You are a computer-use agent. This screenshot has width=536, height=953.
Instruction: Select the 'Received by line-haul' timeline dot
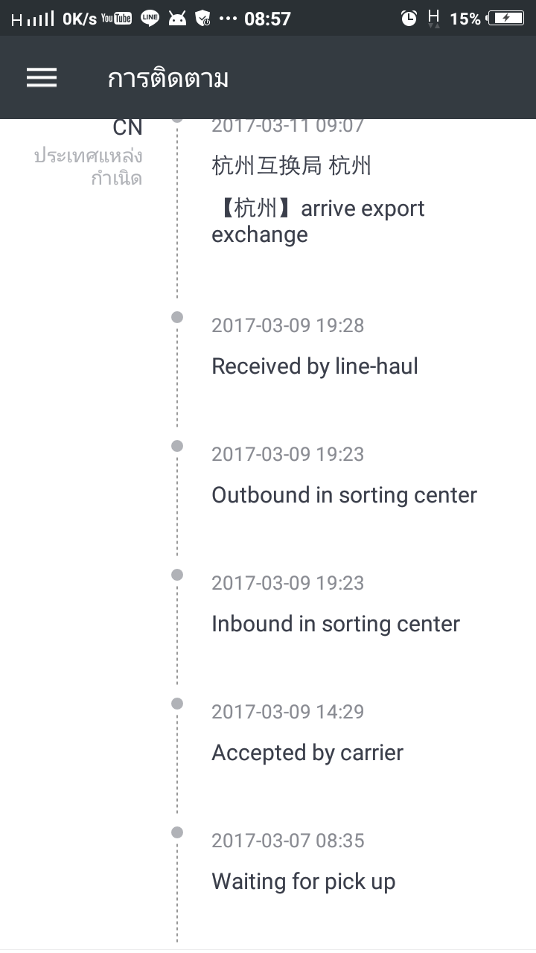click(177, 317)
